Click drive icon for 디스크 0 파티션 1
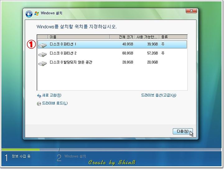Screen dimensions: 224x169 pyautogui.click(x=43, y=45)
